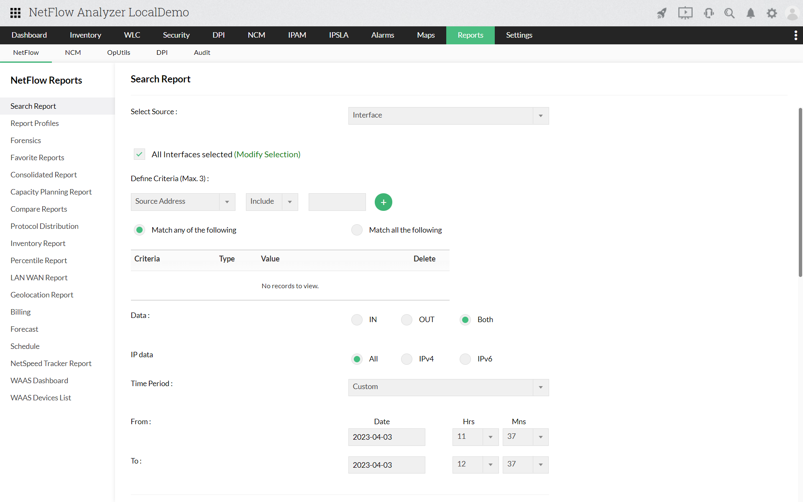Click the page vertical scrollbar
This screenshot has height=502, width=803.
click(800, 192)
